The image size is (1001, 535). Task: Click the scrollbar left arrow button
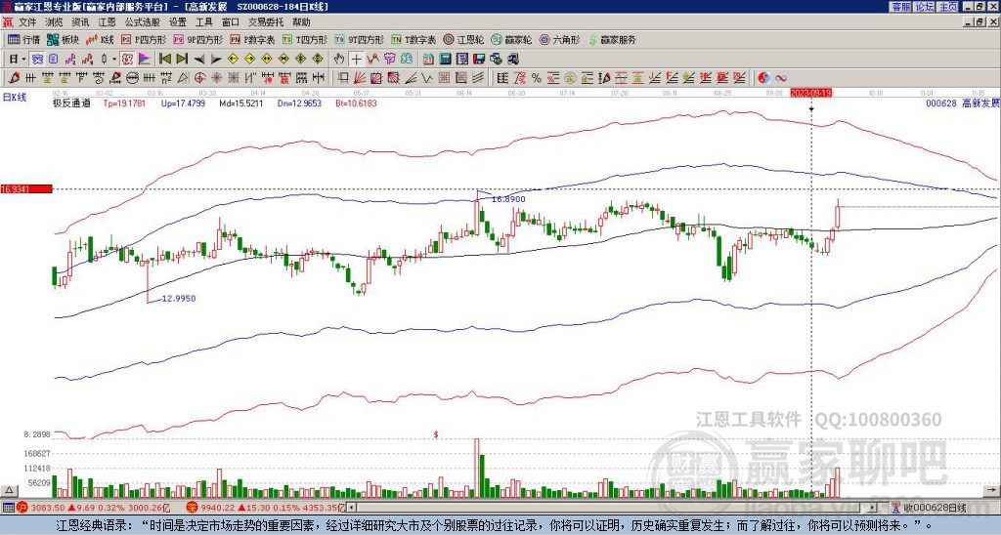point(351,508)
